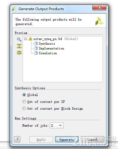Click the Cancel button
The height and width of the screenshot is (149, 118).
coord(92,139)
